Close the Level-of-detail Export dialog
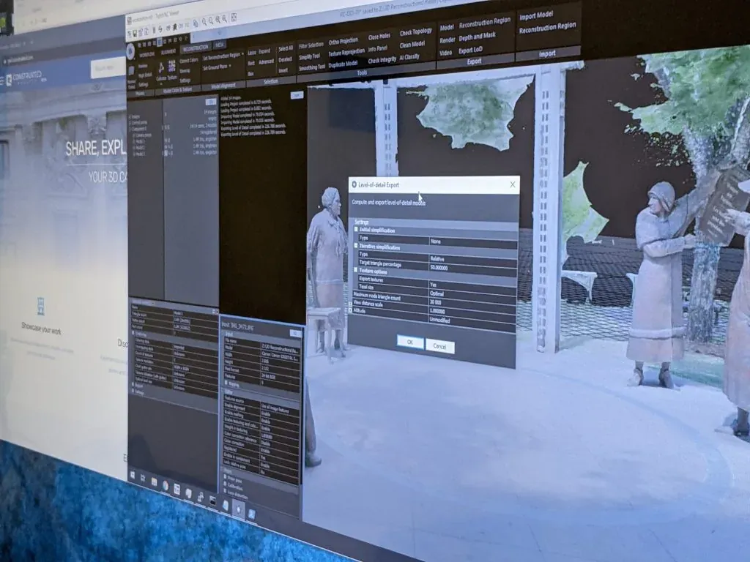 [512, 184]
